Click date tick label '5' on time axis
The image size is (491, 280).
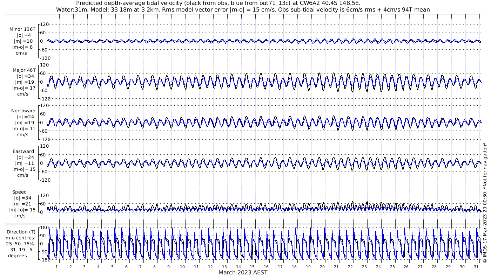pos(112,267)
